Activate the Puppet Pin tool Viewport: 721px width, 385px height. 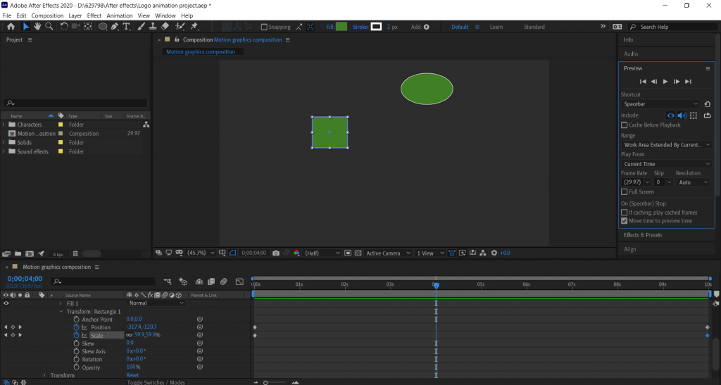194,27
